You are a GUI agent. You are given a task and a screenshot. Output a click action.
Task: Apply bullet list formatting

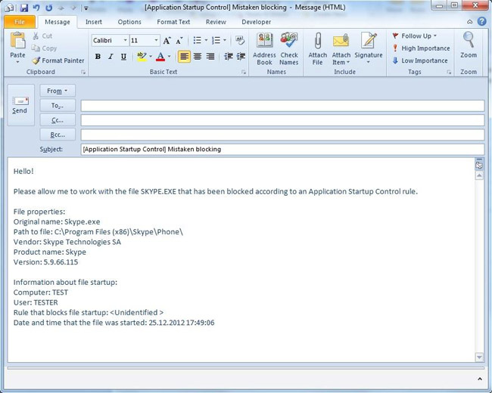click(197, 40)
